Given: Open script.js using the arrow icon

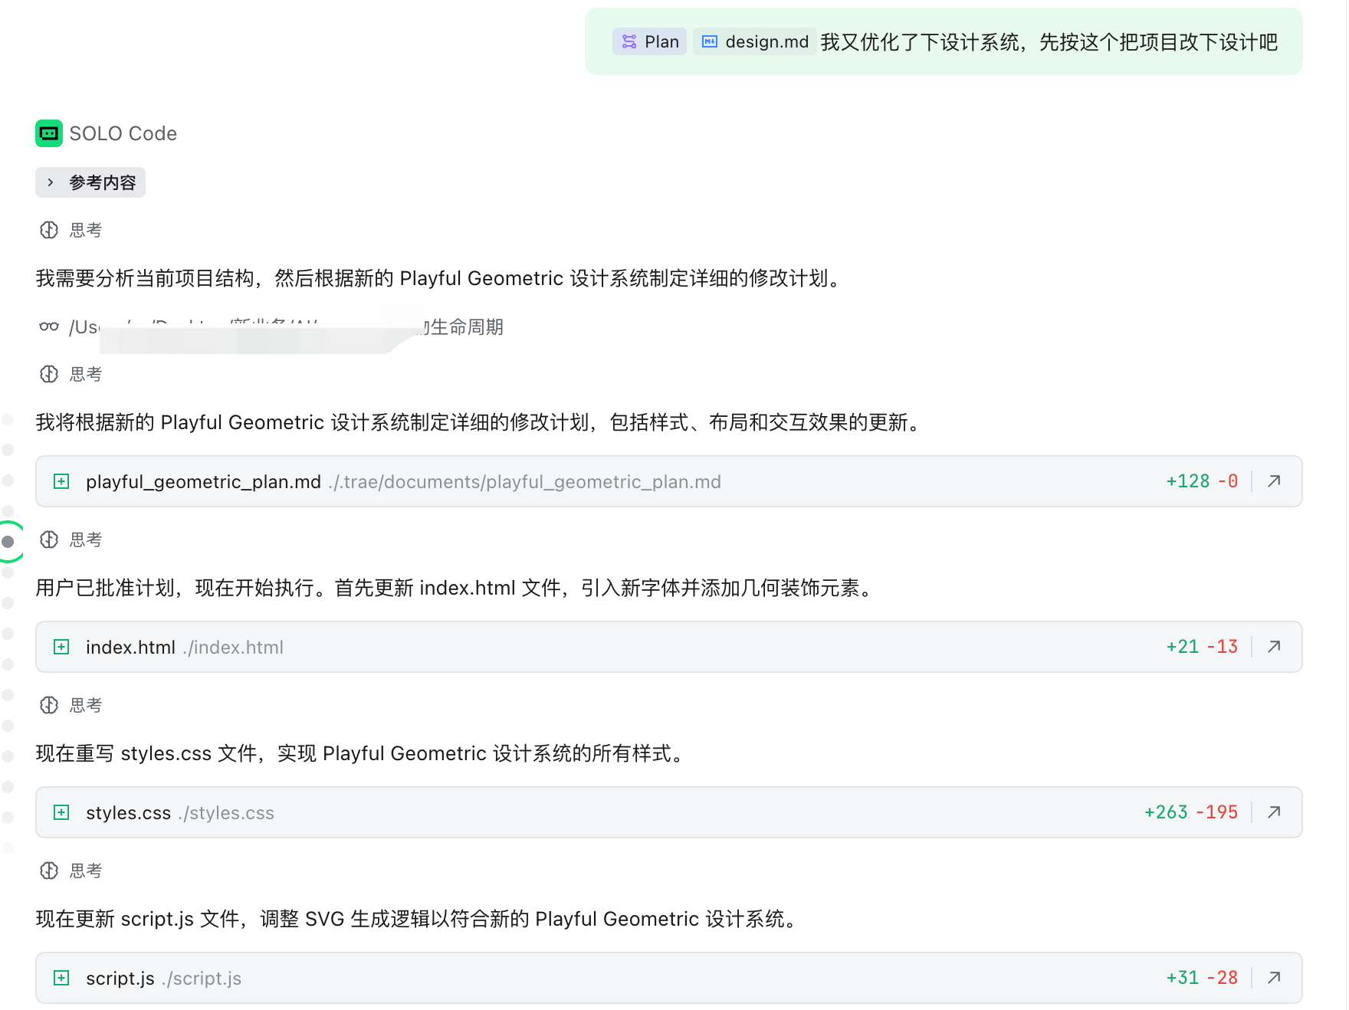Looking at the screenshot, I should [1274, 978].
